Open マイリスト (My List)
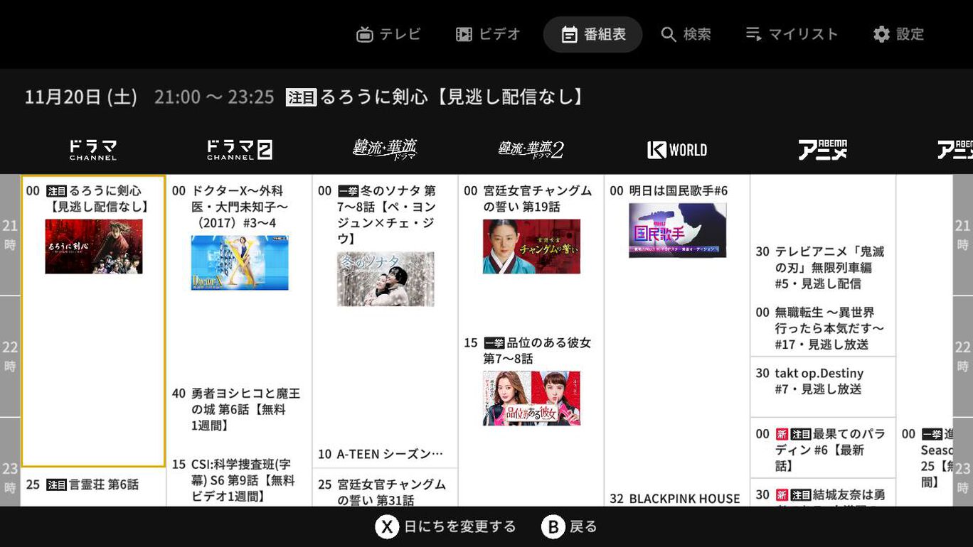The image size is (973, 547). click(792, 34)
